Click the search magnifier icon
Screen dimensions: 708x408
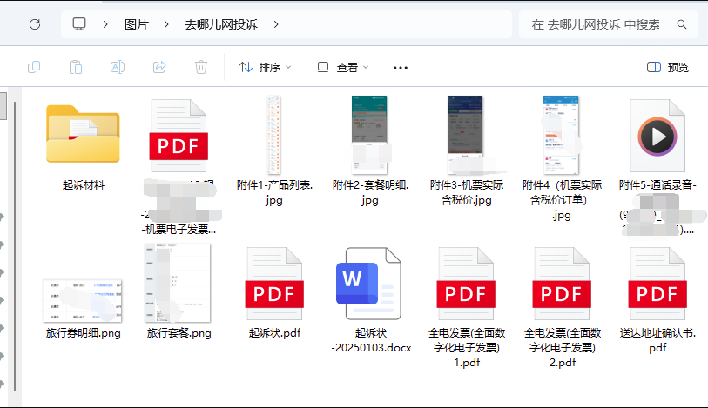tap(682, 24)
